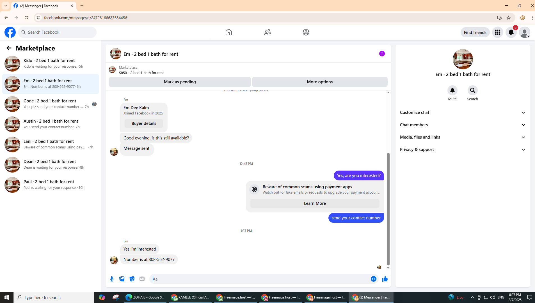The width and height of the screenshot is (535, 303).
Task: Install app icon in address bar
Action: pyautogui.click(x=500, y=18)
